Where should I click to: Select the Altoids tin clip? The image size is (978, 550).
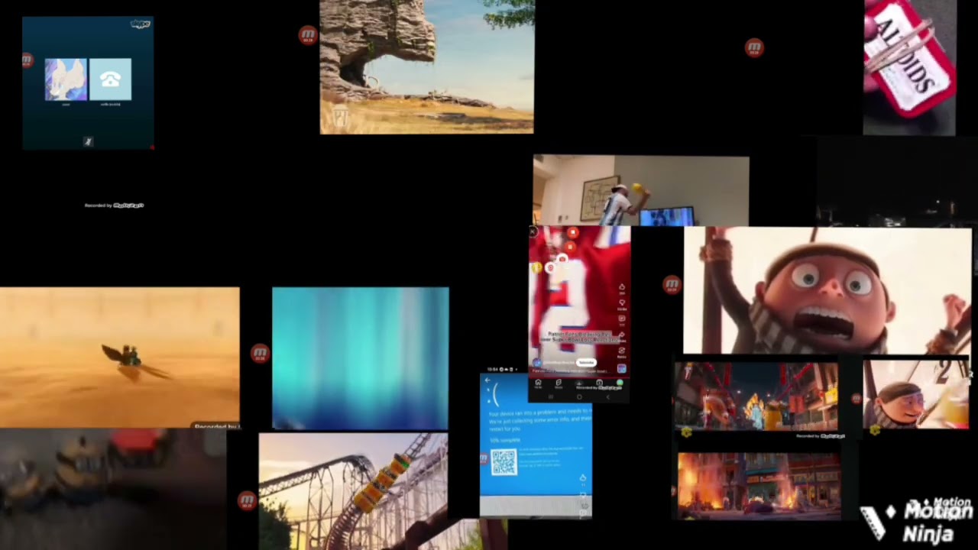click(x=909, y=67)
